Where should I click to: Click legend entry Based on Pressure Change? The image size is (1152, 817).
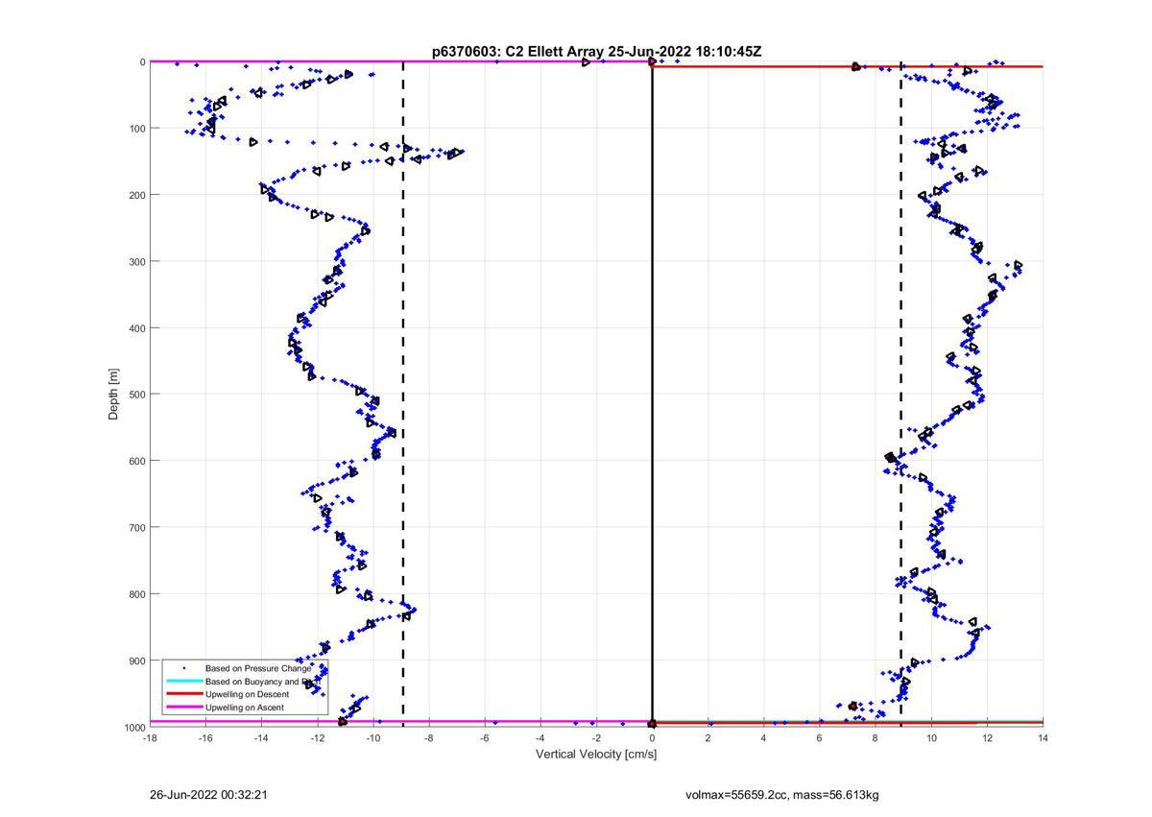pyautogui.click(x=257, y=667)
